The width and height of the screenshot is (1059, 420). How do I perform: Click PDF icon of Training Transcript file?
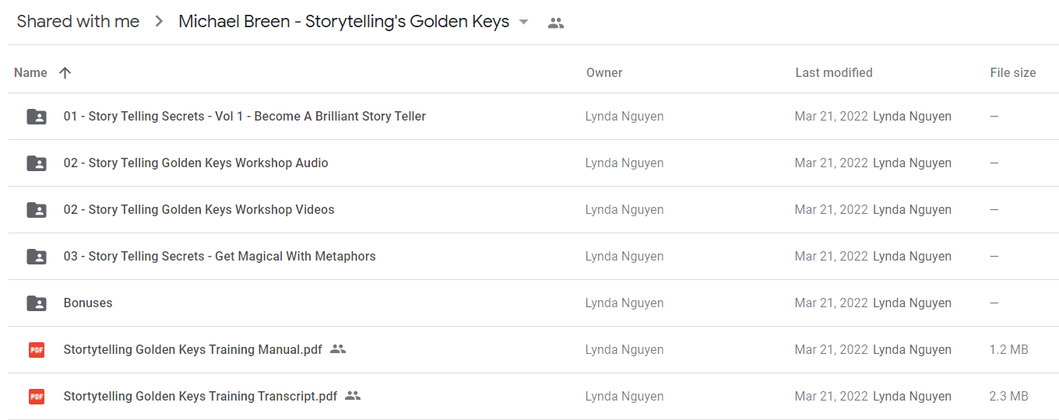click(37, 397)
